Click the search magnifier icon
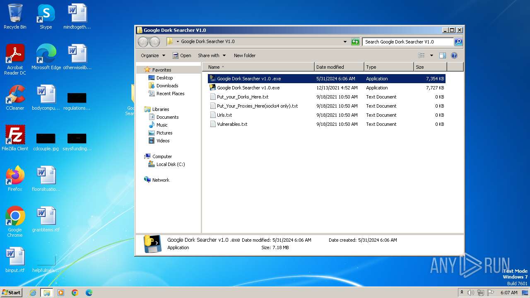 tap(458, 41)
